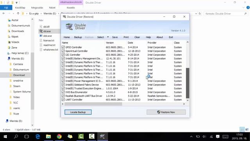This screenshot has height=141, width=250.
Task: Switch Explorer to details view
Action: [x=242, y=130]
